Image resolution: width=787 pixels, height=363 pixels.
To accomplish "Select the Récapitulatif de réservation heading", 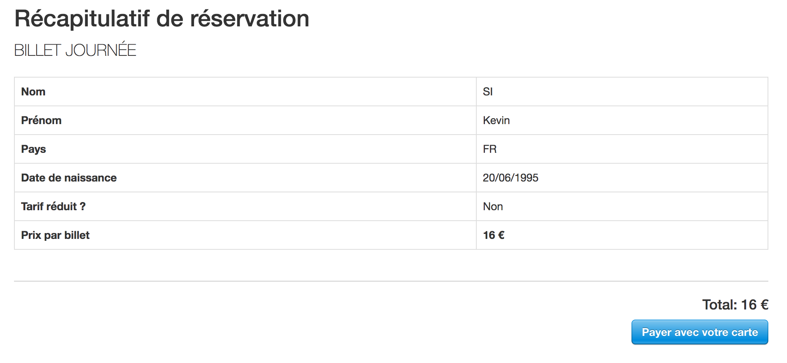I will [162, 19].
